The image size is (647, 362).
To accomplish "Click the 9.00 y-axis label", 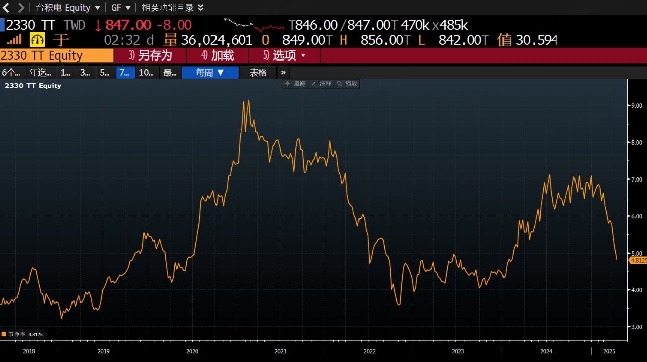I will point(637,106).
